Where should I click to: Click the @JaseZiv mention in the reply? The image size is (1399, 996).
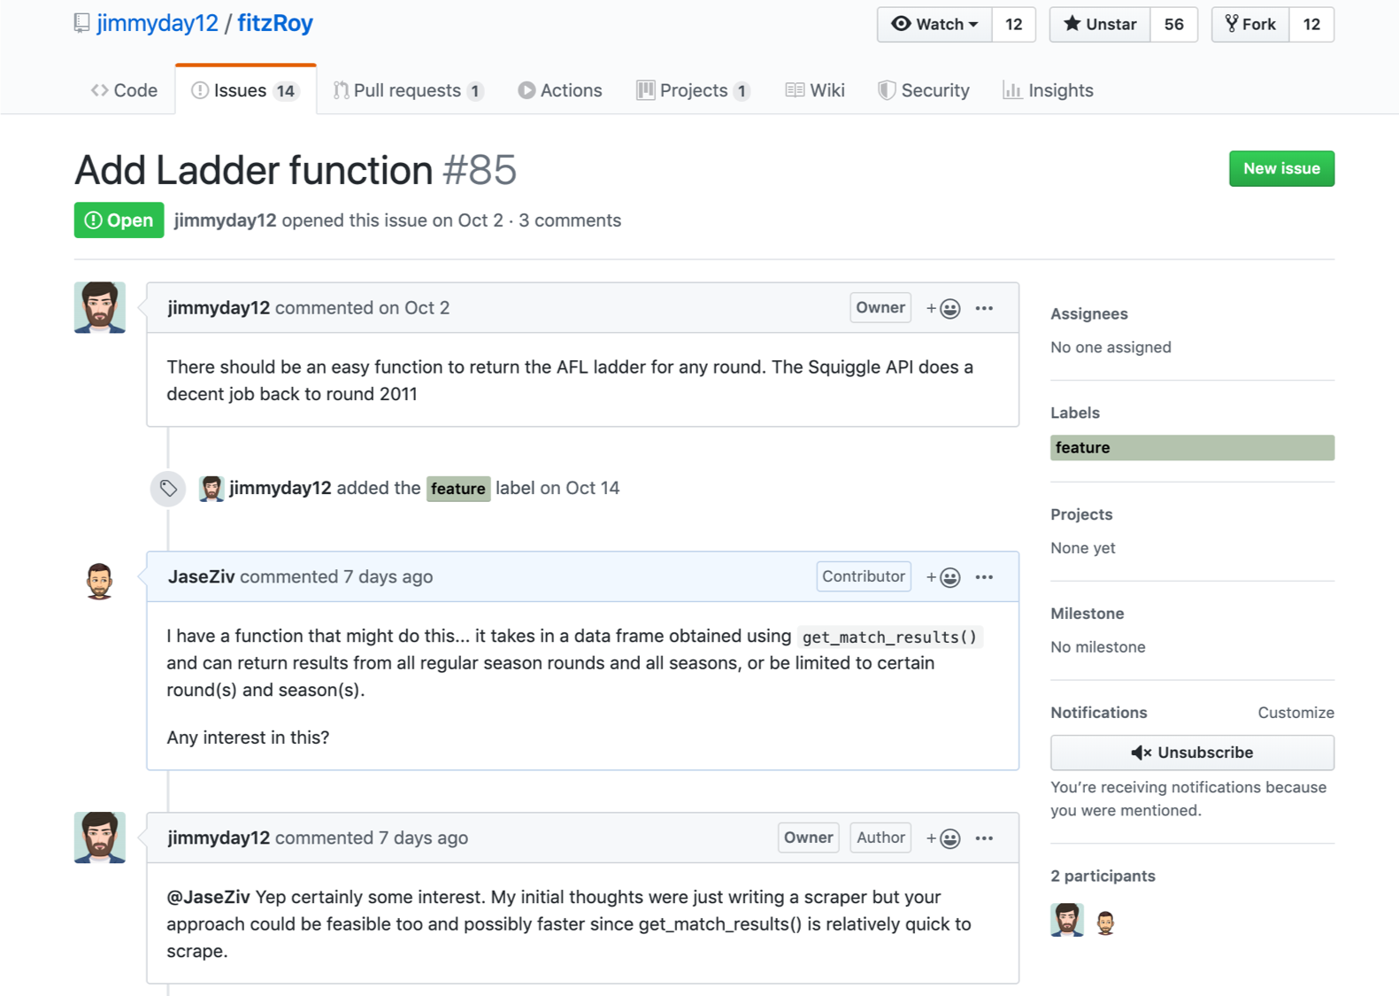[208, 897]
